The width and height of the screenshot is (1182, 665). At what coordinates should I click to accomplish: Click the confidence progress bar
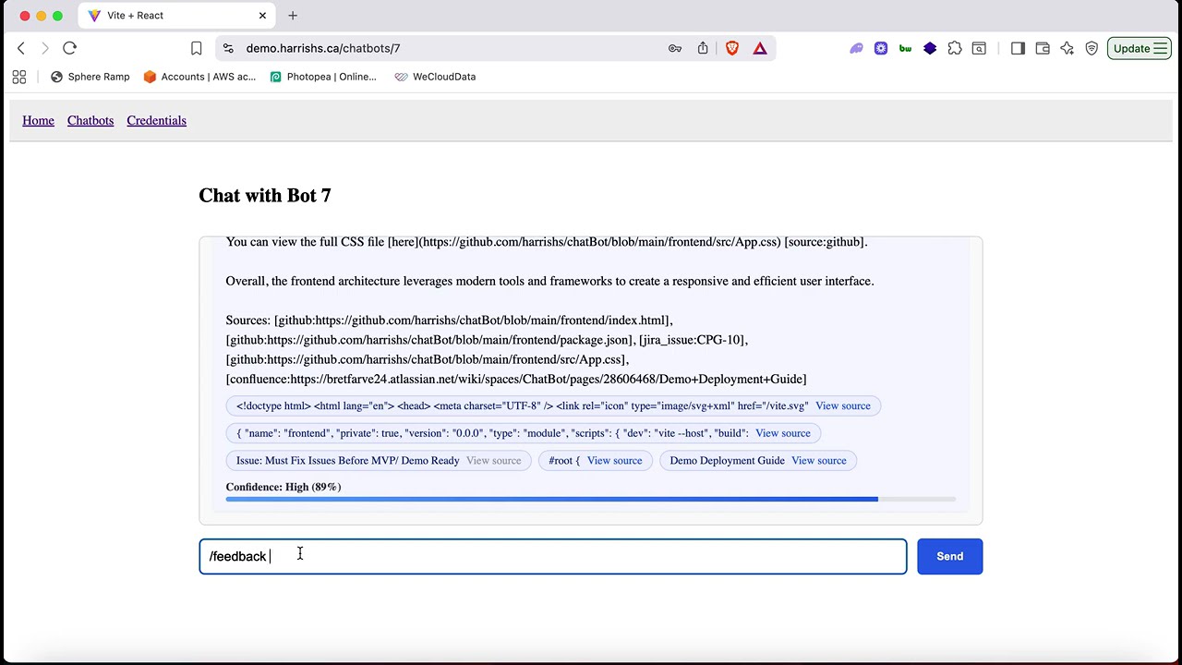[x=591, y=499]
